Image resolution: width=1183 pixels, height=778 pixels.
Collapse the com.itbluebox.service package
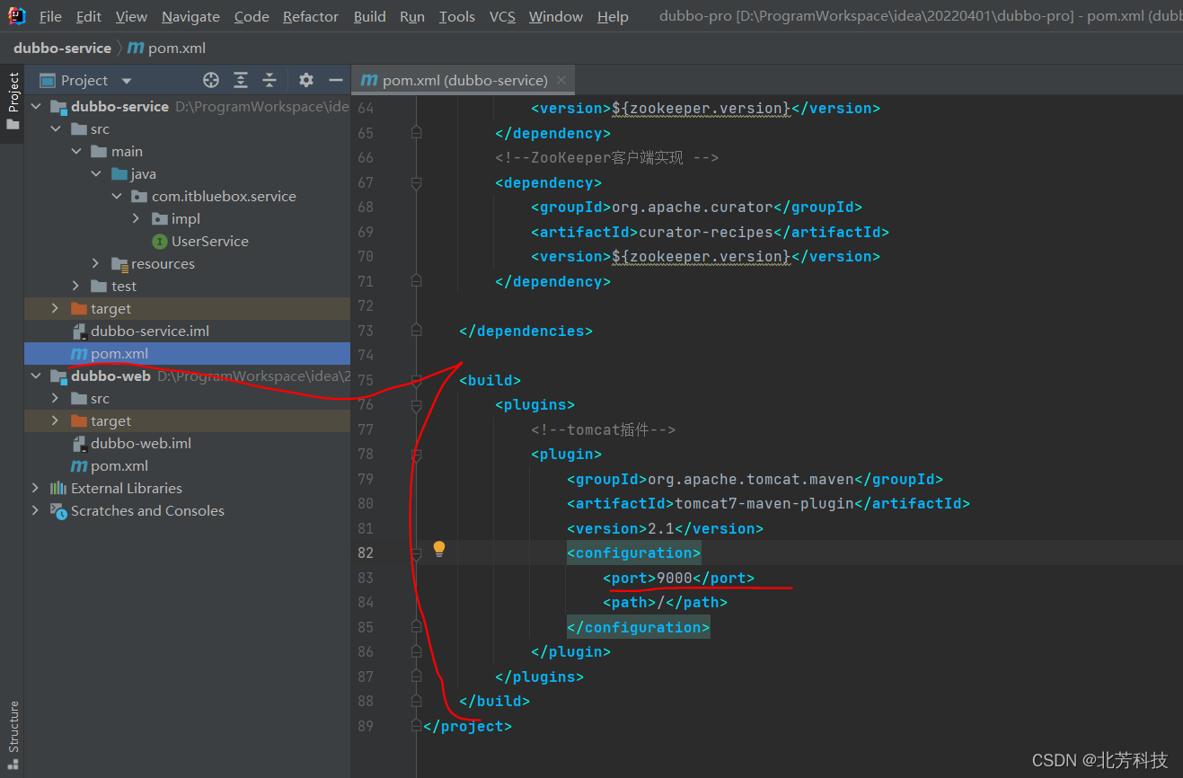click(116, 196)
